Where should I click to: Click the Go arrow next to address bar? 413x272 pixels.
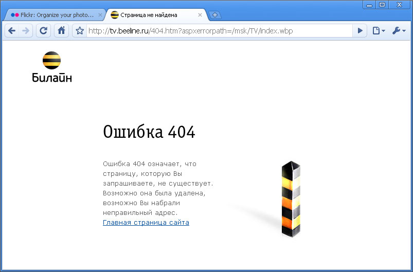pos(360,31)
